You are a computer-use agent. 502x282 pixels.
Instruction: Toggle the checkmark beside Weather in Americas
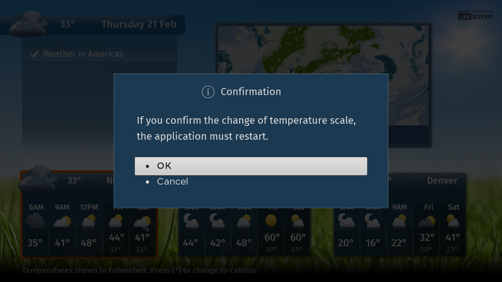34,54
